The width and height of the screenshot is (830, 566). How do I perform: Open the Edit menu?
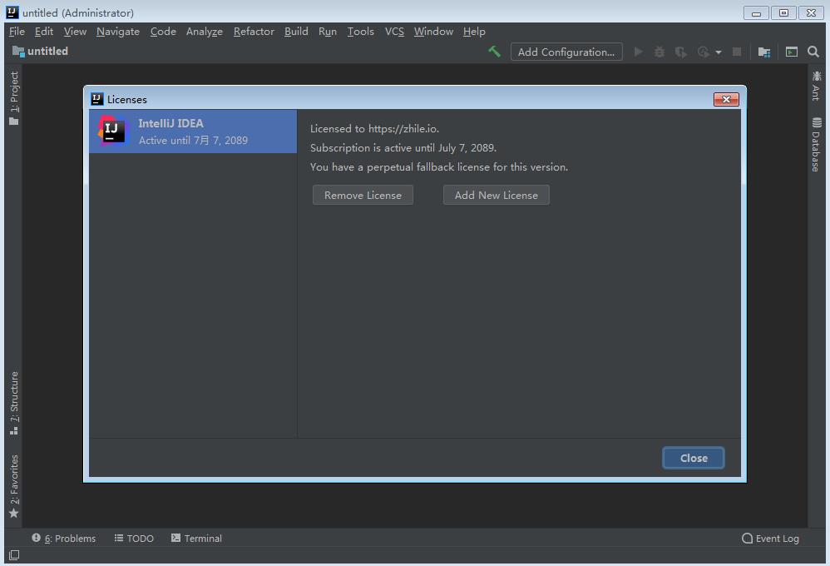44,32
